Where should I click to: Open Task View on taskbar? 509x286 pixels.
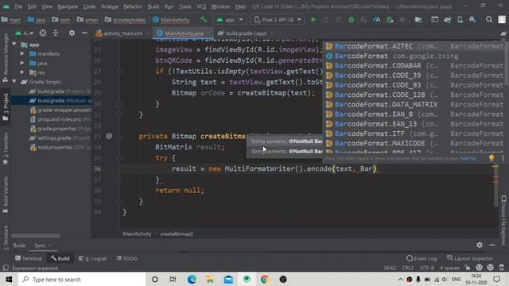(173, 279)
